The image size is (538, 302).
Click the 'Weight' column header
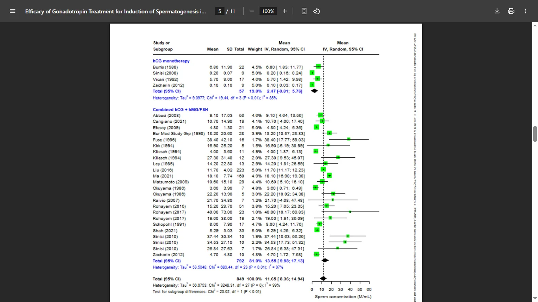(255, 49)
